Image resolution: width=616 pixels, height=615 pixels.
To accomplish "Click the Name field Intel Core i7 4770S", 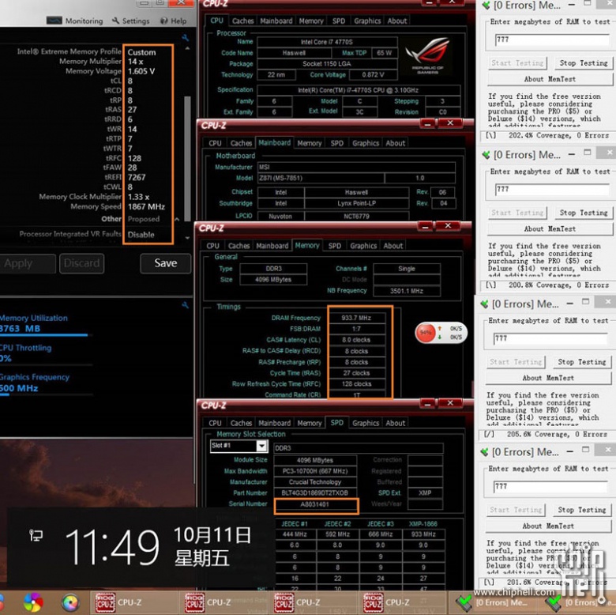I will click(327, 42).
